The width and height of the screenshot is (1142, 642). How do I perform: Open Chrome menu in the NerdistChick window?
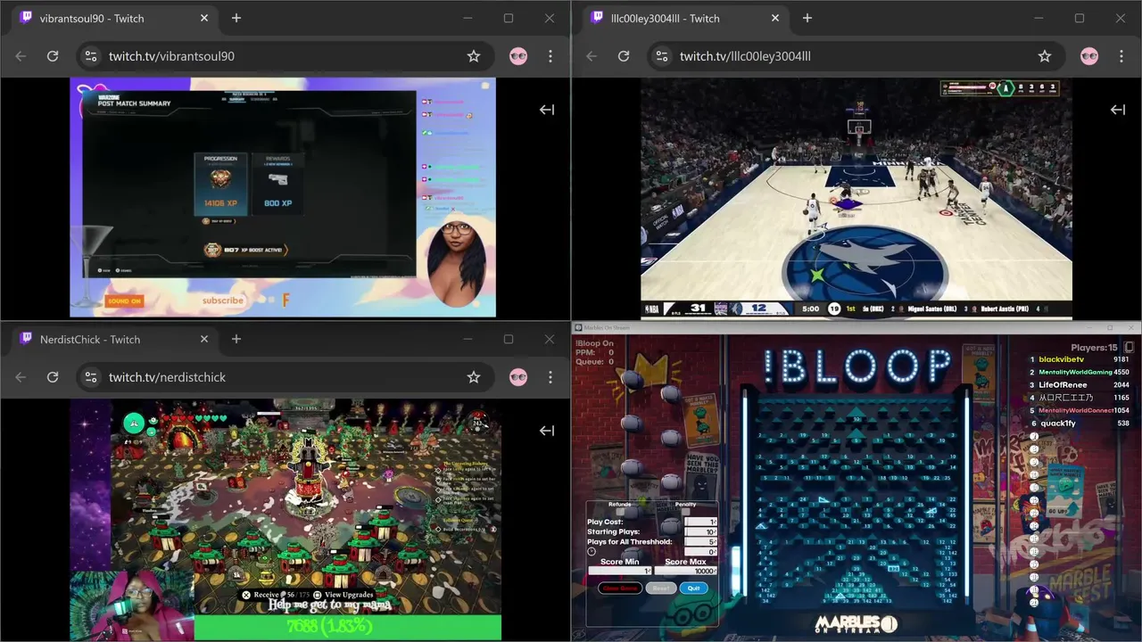point(550,377)
